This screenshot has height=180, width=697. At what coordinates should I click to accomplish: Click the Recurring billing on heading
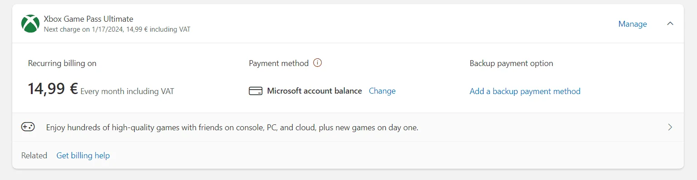pos(62,63)
